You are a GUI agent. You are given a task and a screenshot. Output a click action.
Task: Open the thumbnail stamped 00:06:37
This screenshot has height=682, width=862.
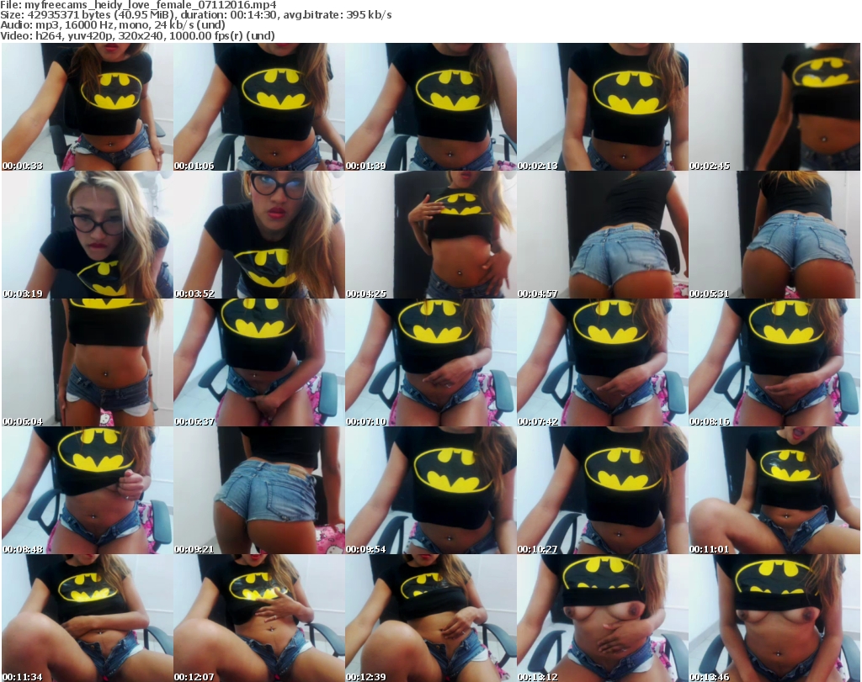(x=259, y=363)
